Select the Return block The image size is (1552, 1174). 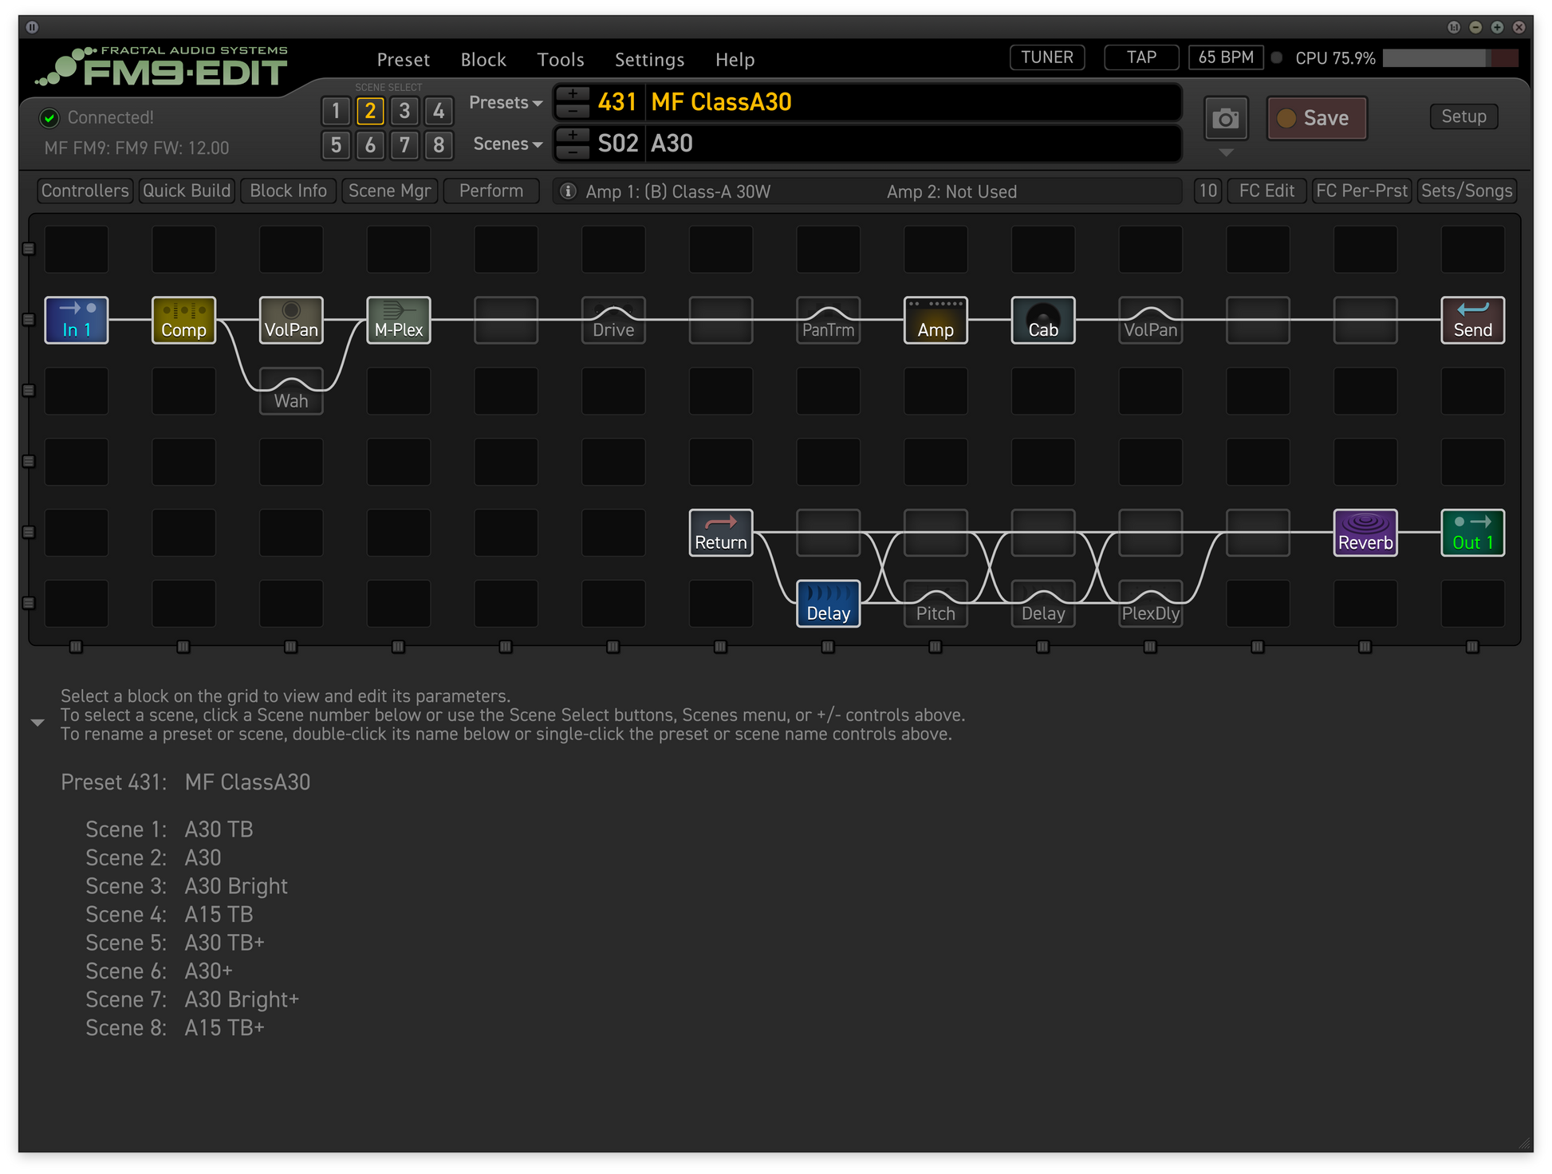pyautogui.click(x=721, y=533)
